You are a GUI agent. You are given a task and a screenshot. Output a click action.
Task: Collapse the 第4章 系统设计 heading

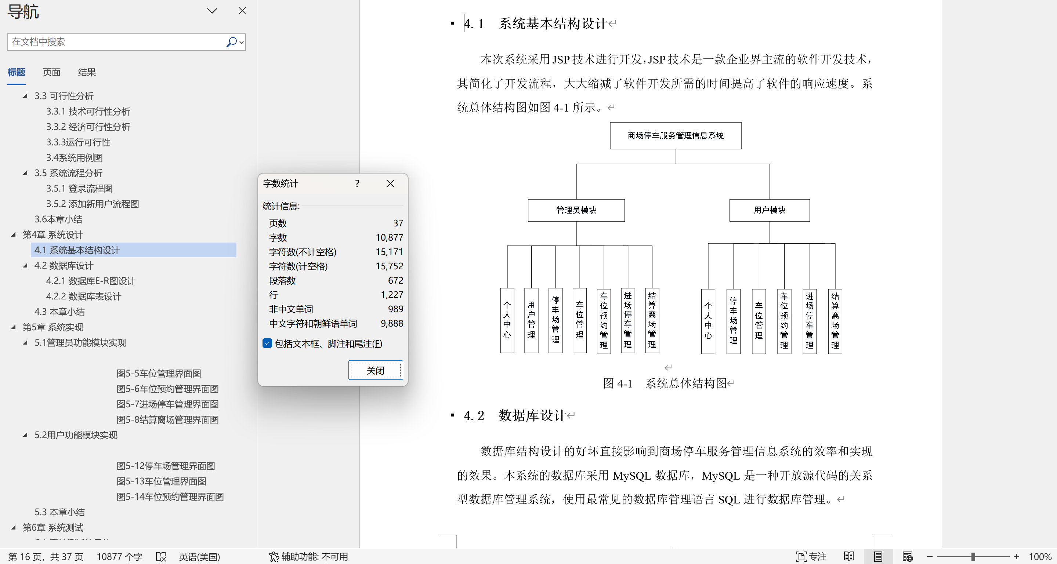click(14, 234)
